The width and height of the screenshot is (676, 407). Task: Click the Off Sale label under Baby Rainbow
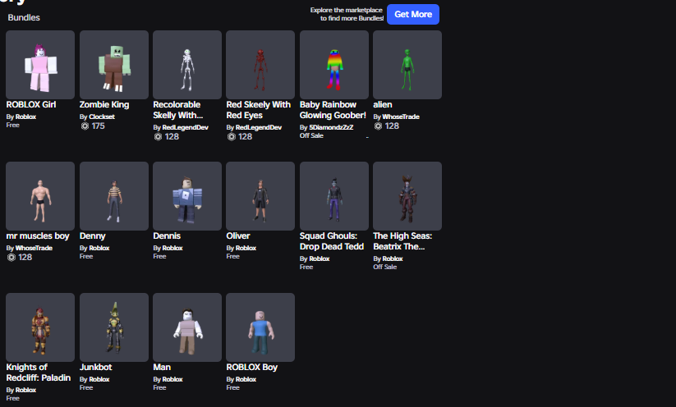pos(311,135)
